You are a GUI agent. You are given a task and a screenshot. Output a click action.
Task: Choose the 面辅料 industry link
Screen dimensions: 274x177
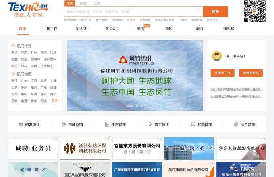(x=35, y=59)
